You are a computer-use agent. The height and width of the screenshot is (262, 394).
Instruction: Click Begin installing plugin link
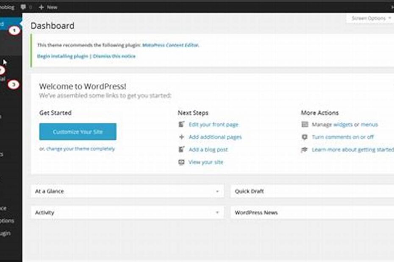click(x=63, y=56)
